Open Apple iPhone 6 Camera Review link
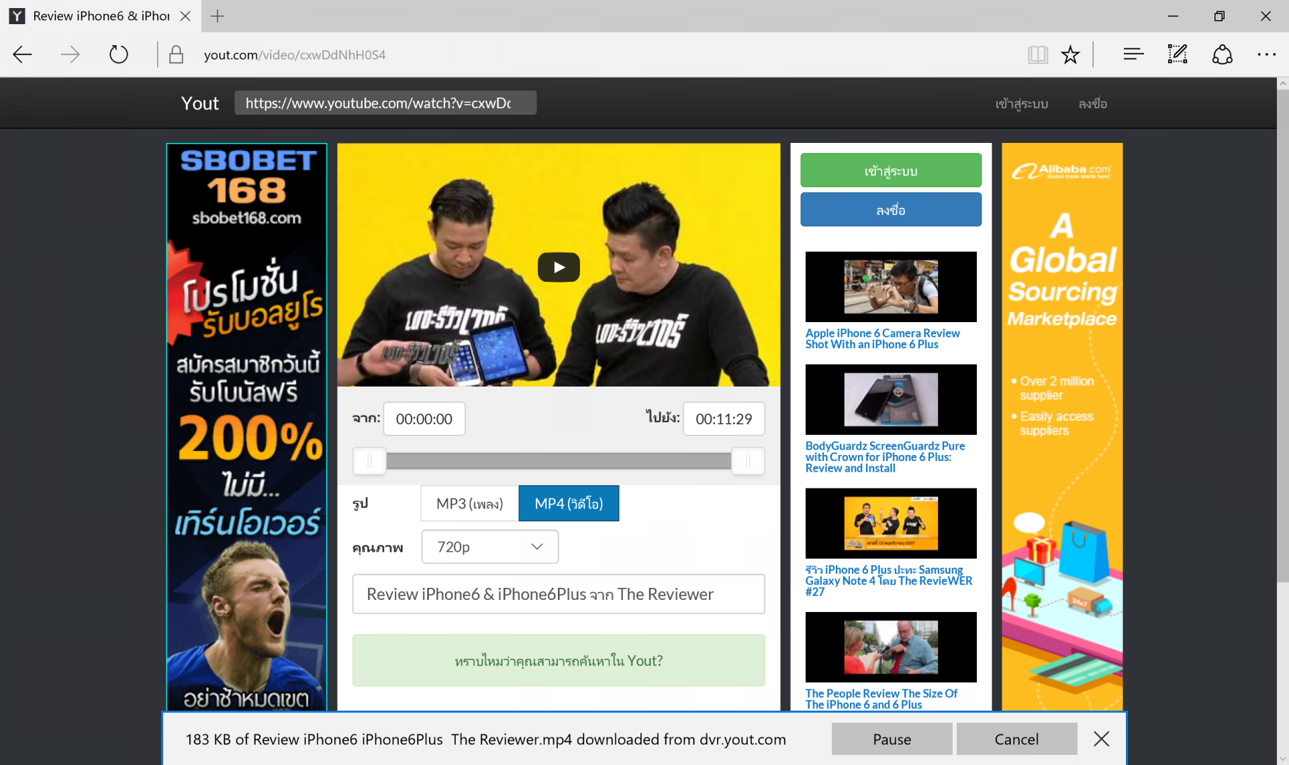 click(882, 338)
